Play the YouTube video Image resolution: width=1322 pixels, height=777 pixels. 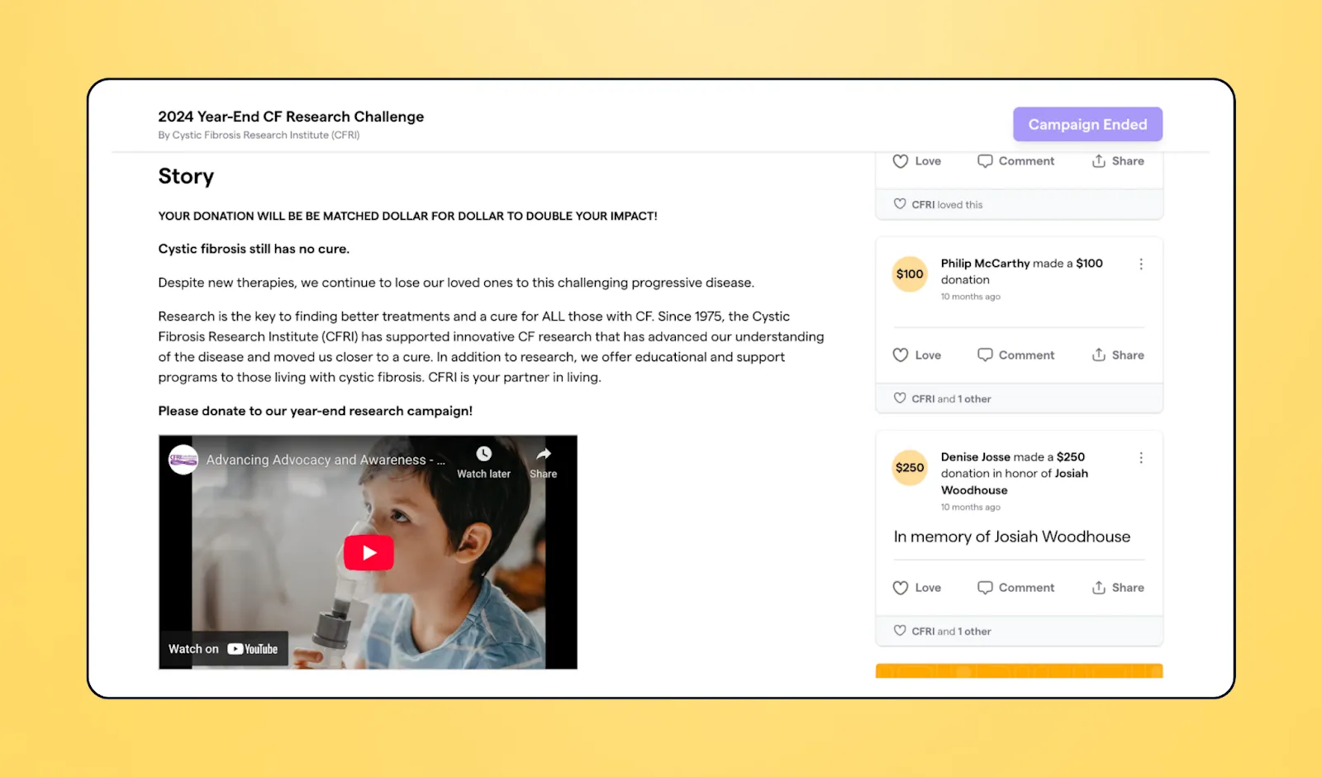click(369, 553)
